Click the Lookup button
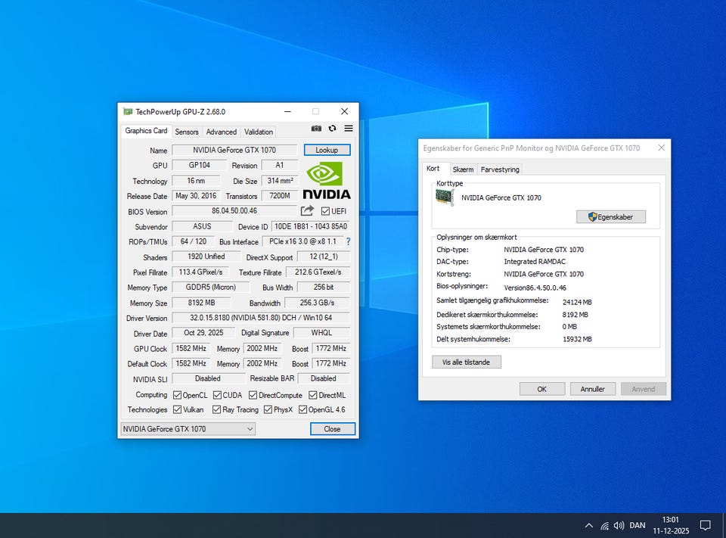The height and width of the screenshot is (538, 726). click(x=327, y=150)
